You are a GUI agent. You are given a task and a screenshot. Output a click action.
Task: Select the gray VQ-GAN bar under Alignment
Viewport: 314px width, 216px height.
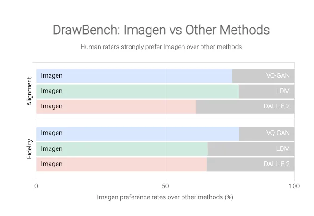pos(263,76)
